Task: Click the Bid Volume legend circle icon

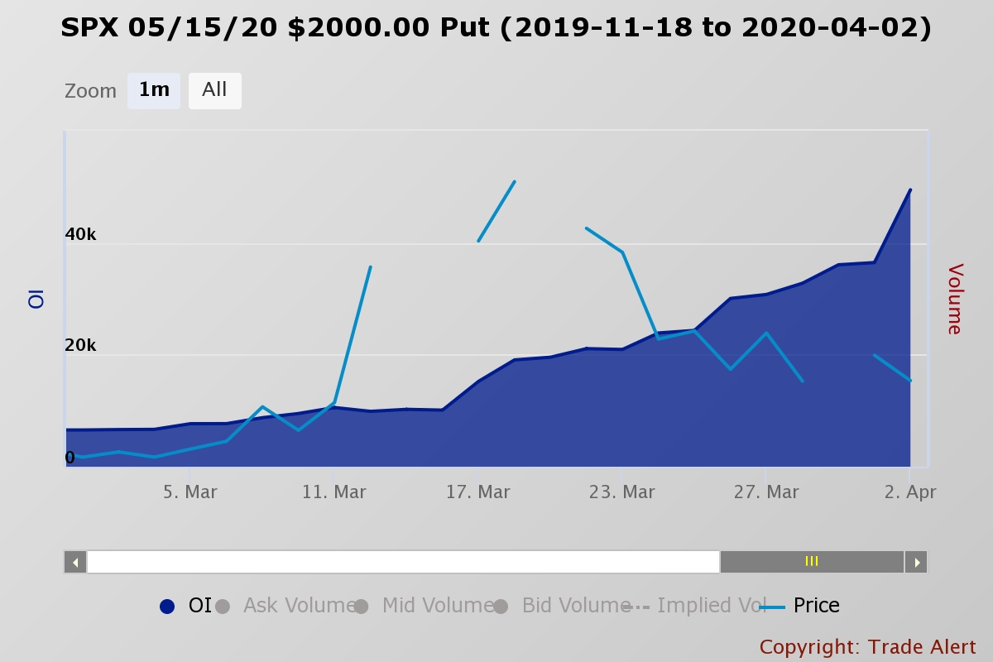Action: 500,606
